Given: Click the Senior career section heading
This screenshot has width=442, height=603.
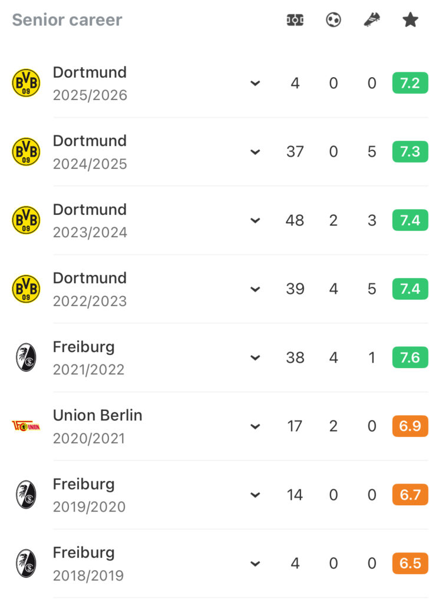Looking at the screenshot, I should [x=67, y=20].
